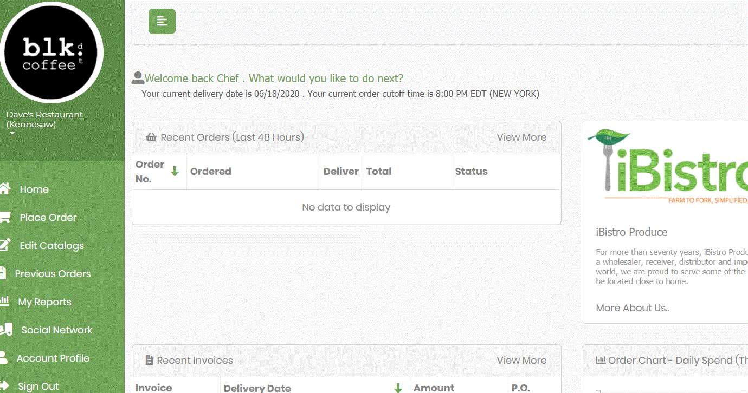Open More About Us link
Viewport: 748px width, 393px height.
(x=633, y=308)
